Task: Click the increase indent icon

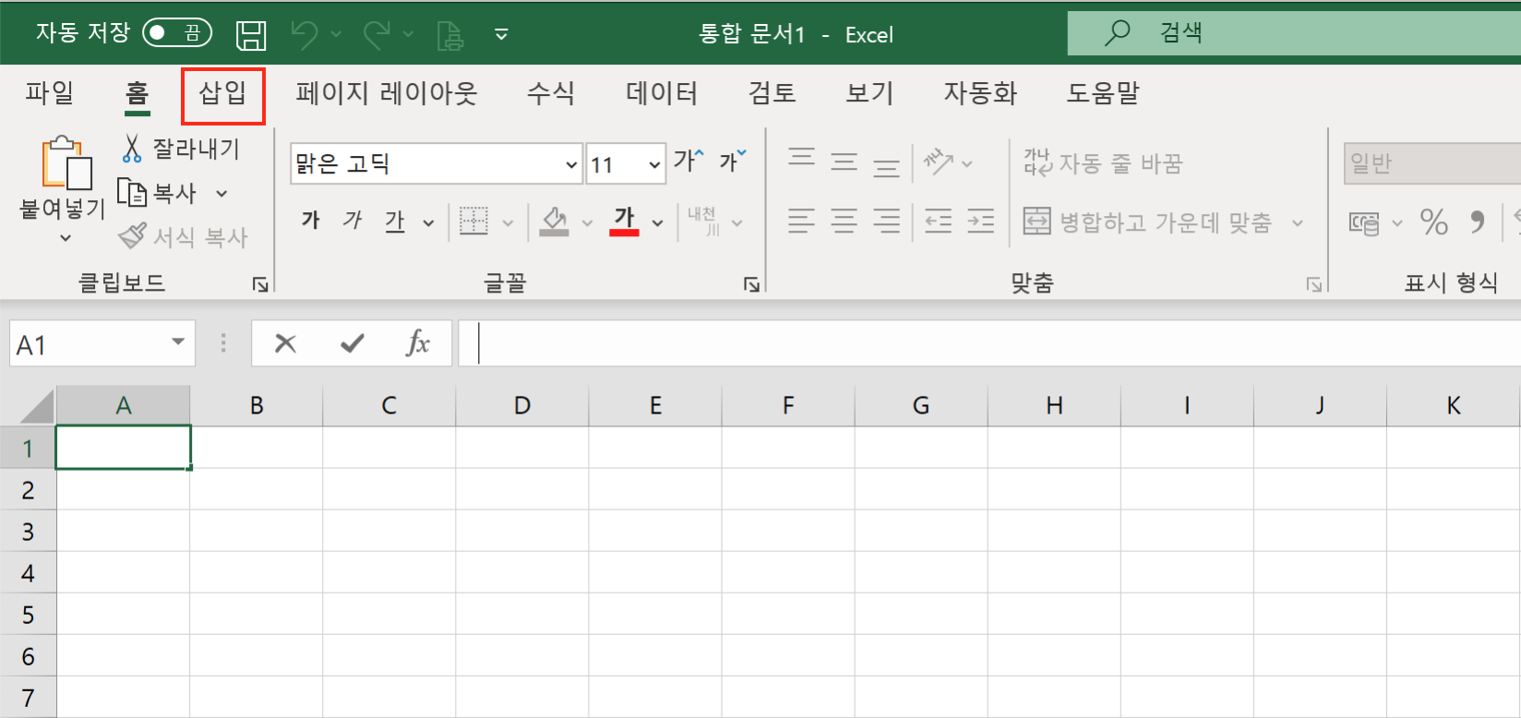Action: (x=980, y=221)
